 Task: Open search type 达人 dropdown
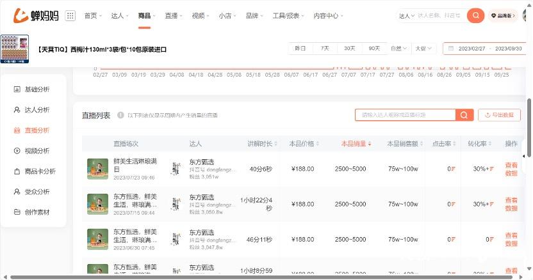[x=407, y=15]
